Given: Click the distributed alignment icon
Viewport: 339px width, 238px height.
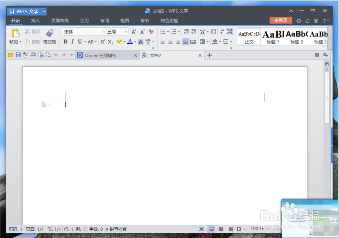Looking at the screenshot, I should click(193, 42).
